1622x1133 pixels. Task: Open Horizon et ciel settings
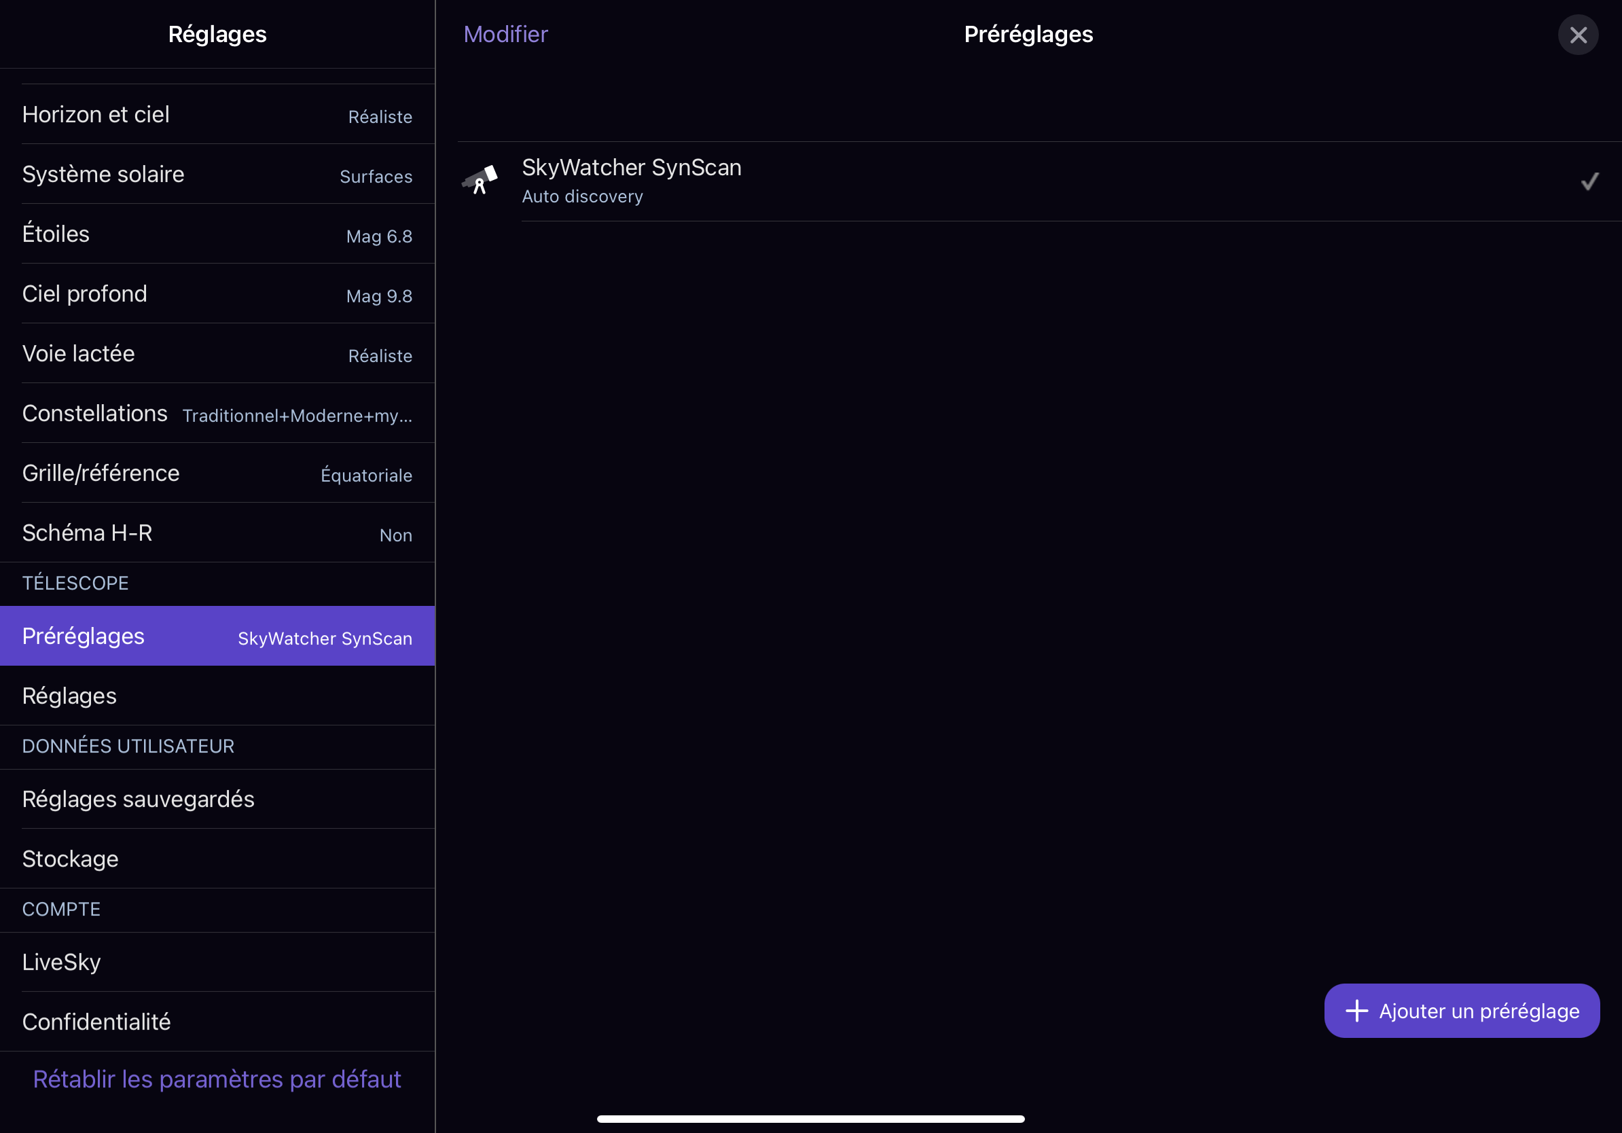pos(217,114)
